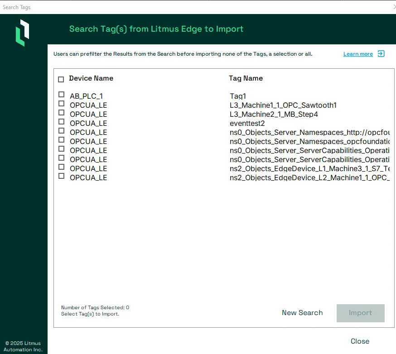396x354 pixels.
Task: Toggle the select-all checkbox beside Device Name
Action: (x=61, y=80)
